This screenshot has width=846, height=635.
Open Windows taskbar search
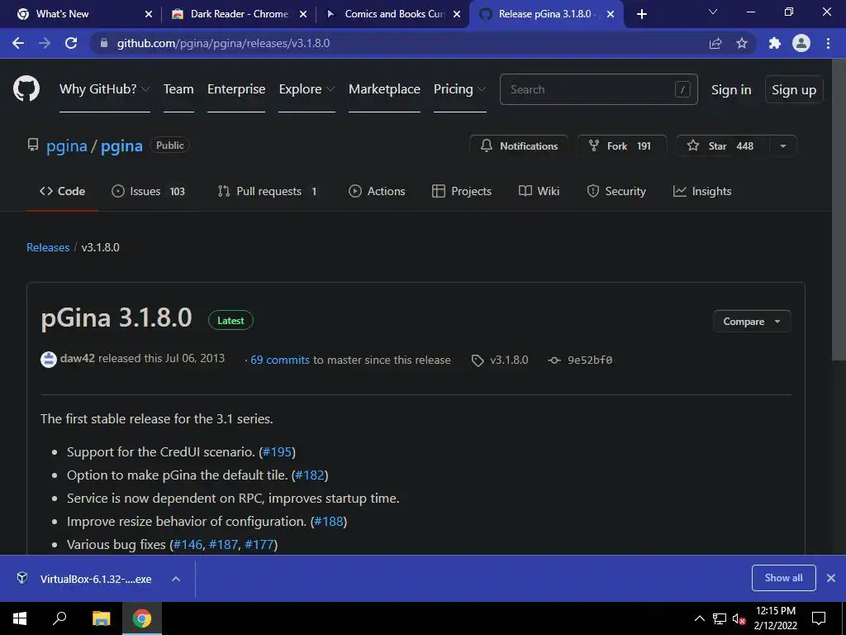(x=59, y=618)
